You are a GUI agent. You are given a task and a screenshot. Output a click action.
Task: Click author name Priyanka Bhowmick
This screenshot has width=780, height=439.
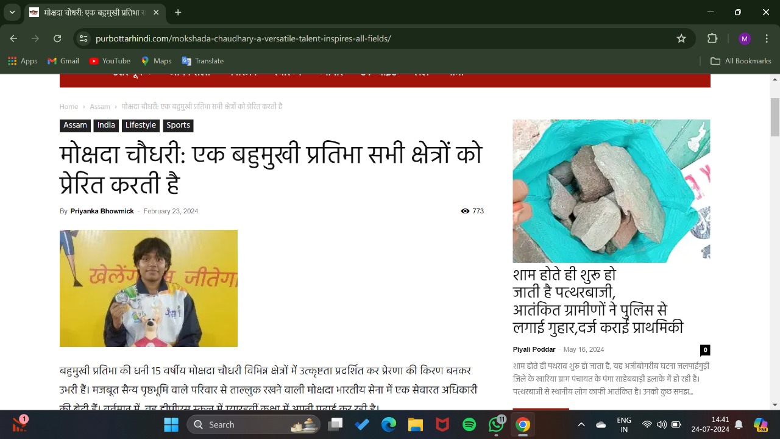pyautogui.click(x=102, y=211)
